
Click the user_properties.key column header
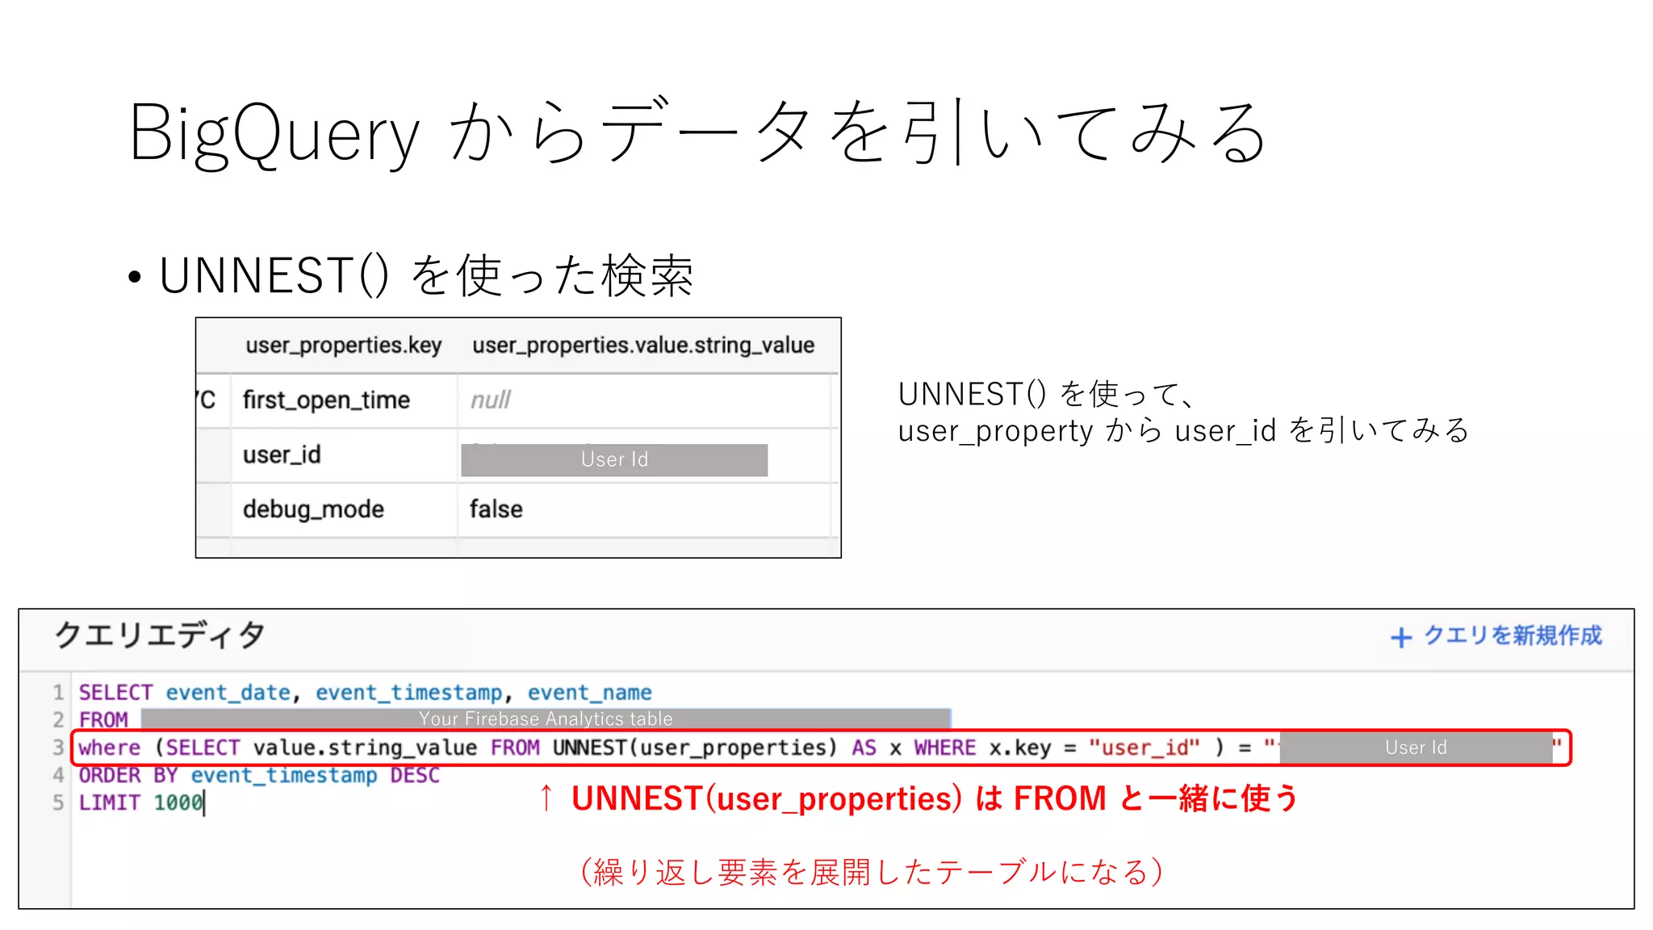coord(344,346)
